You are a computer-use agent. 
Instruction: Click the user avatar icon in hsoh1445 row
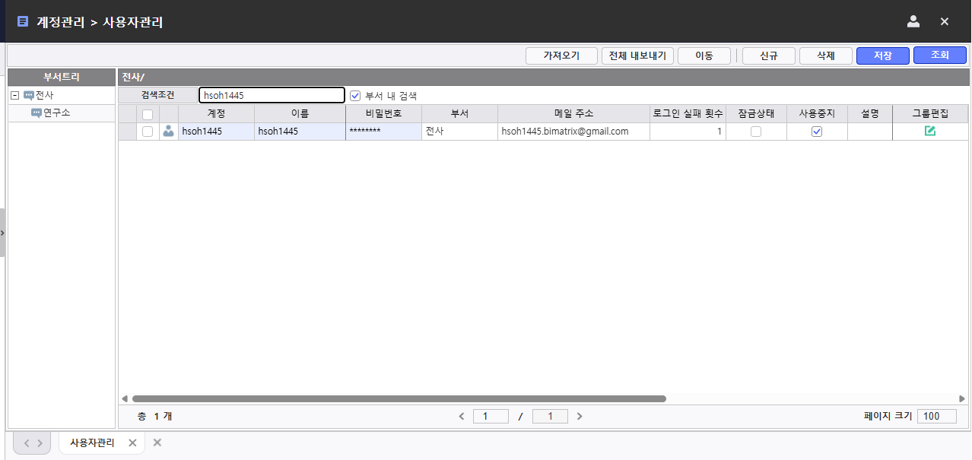click(x=169, y=132)
